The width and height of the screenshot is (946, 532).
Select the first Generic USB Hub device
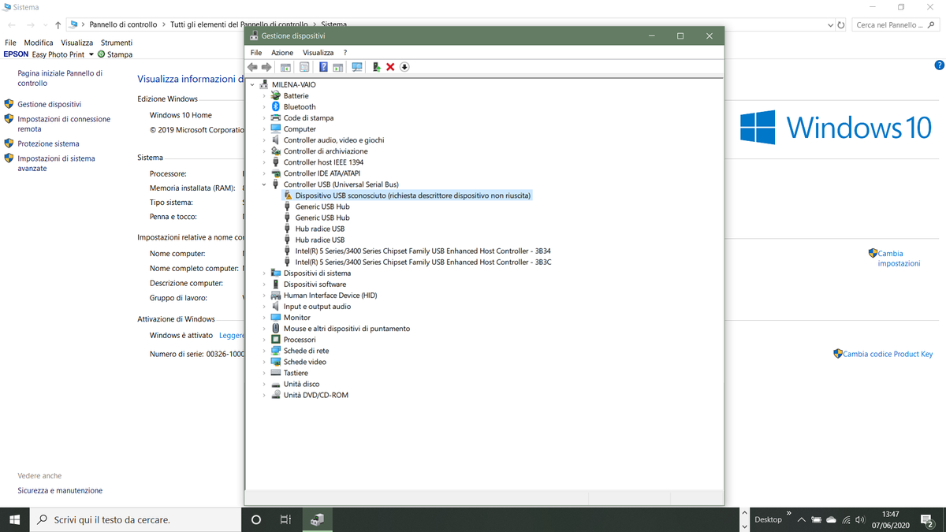coord(322,206)
